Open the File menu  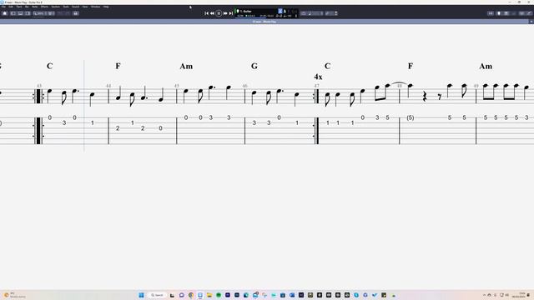click(x=3, y=7)
